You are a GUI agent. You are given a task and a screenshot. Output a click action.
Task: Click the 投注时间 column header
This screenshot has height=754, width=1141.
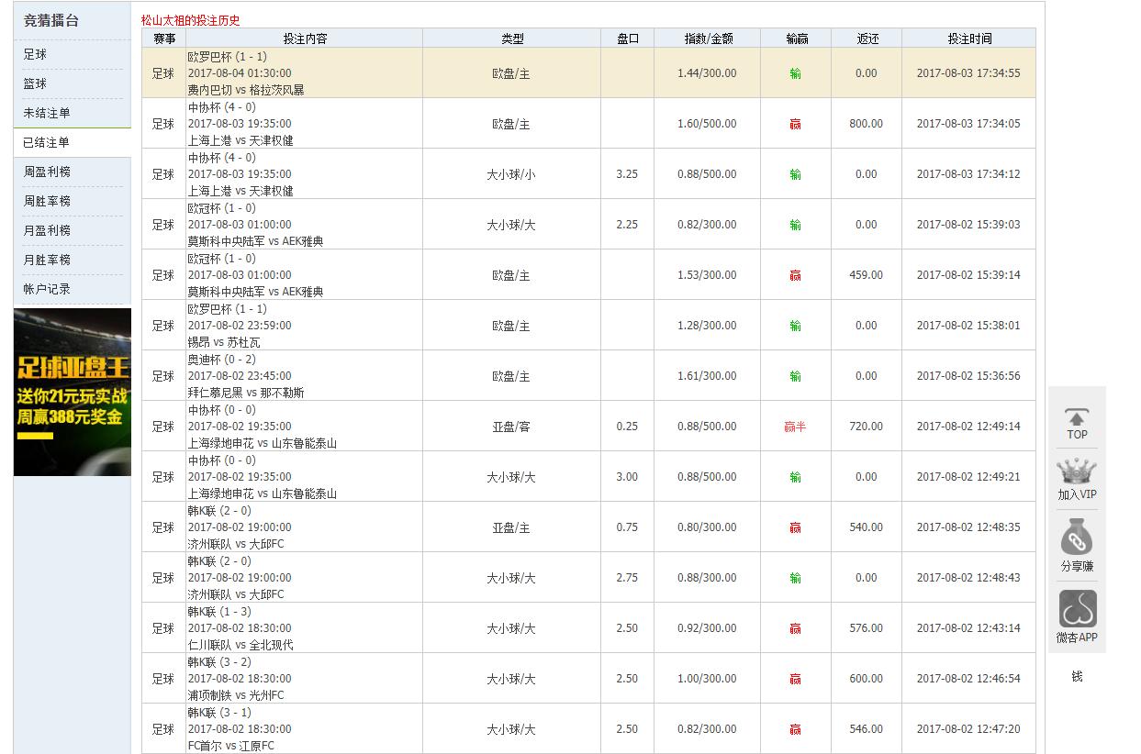(969, 39)
